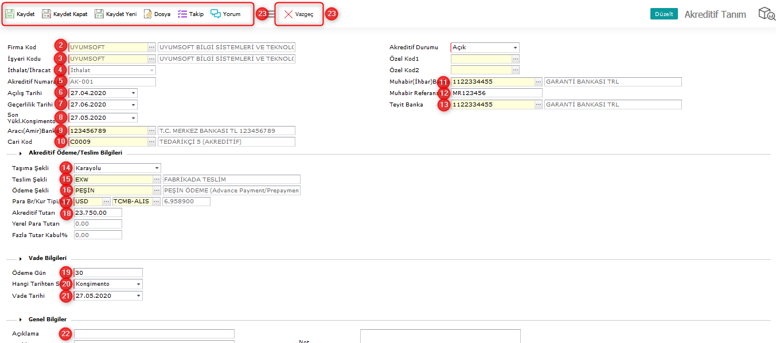Image resolution: width=776 pixels, height=343 pixels.
Task: Click the Kaydet save icon
Action: pos(10,14)
